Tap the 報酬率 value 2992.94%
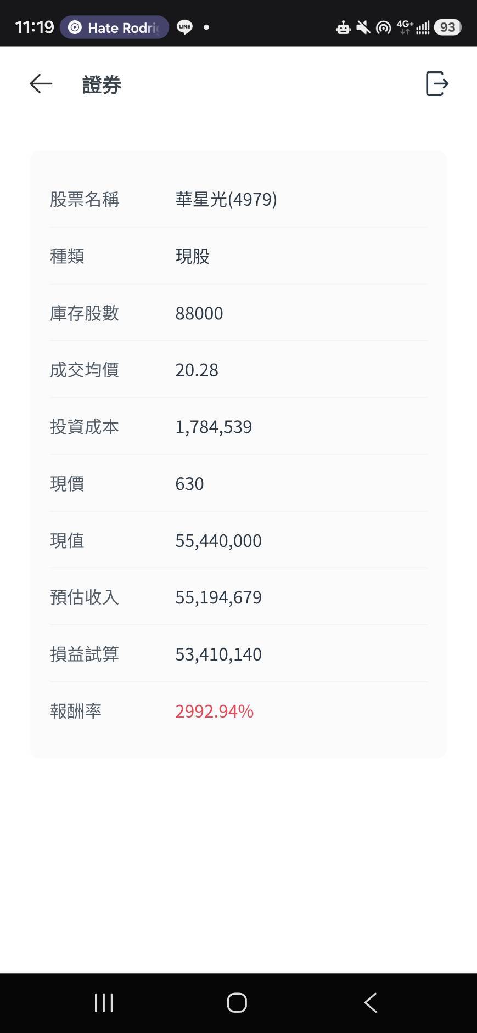Screen dimensions: 477x1033 tap(215, 711)
